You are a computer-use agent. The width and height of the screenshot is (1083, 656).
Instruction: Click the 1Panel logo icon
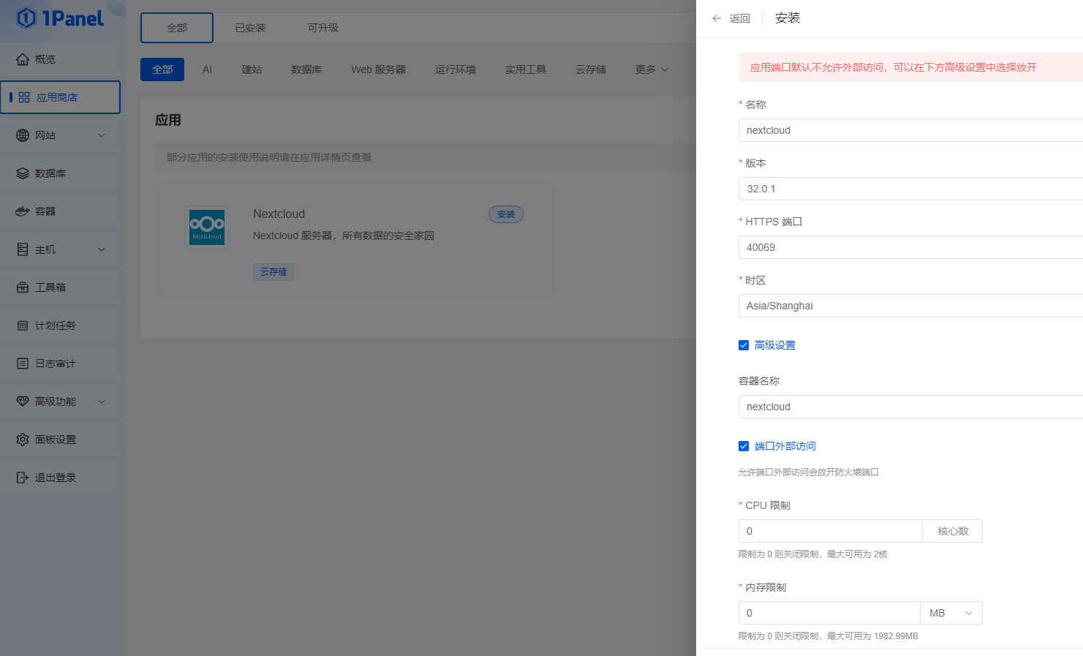[x=26, y=18]
